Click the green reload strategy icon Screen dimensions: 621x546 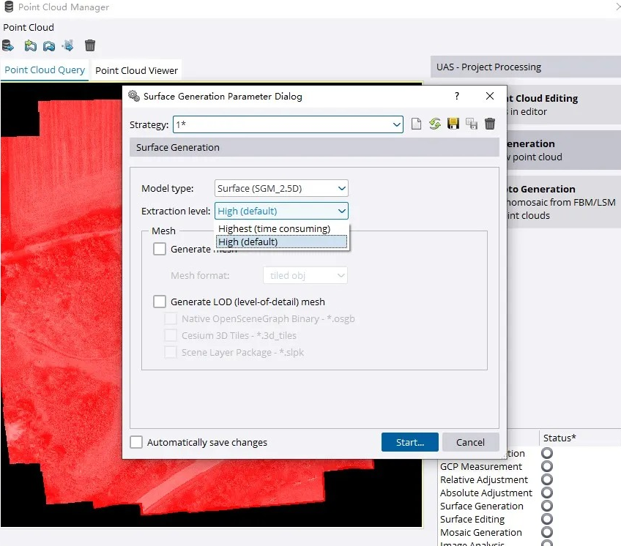point(434,124)
